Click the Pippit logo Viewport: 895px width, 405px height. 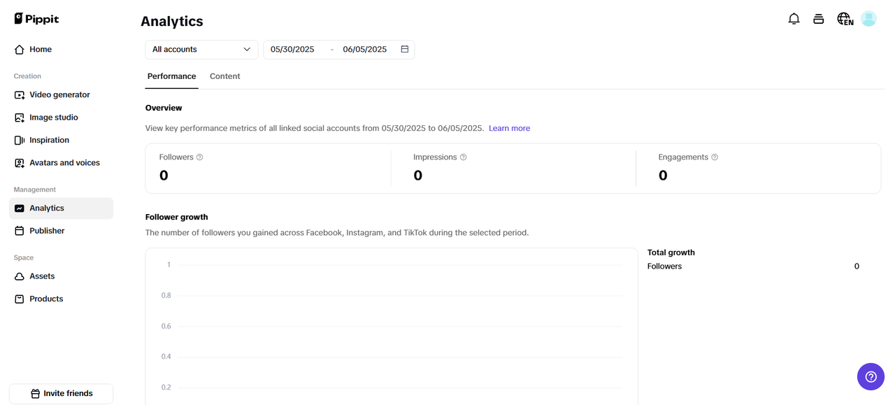click(37, 19)
